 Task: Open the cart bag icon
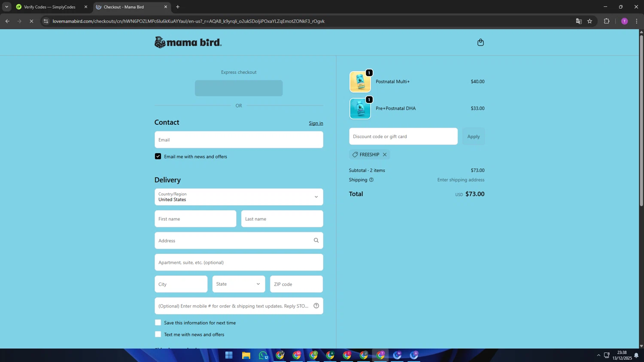click(x=480, y=42)
